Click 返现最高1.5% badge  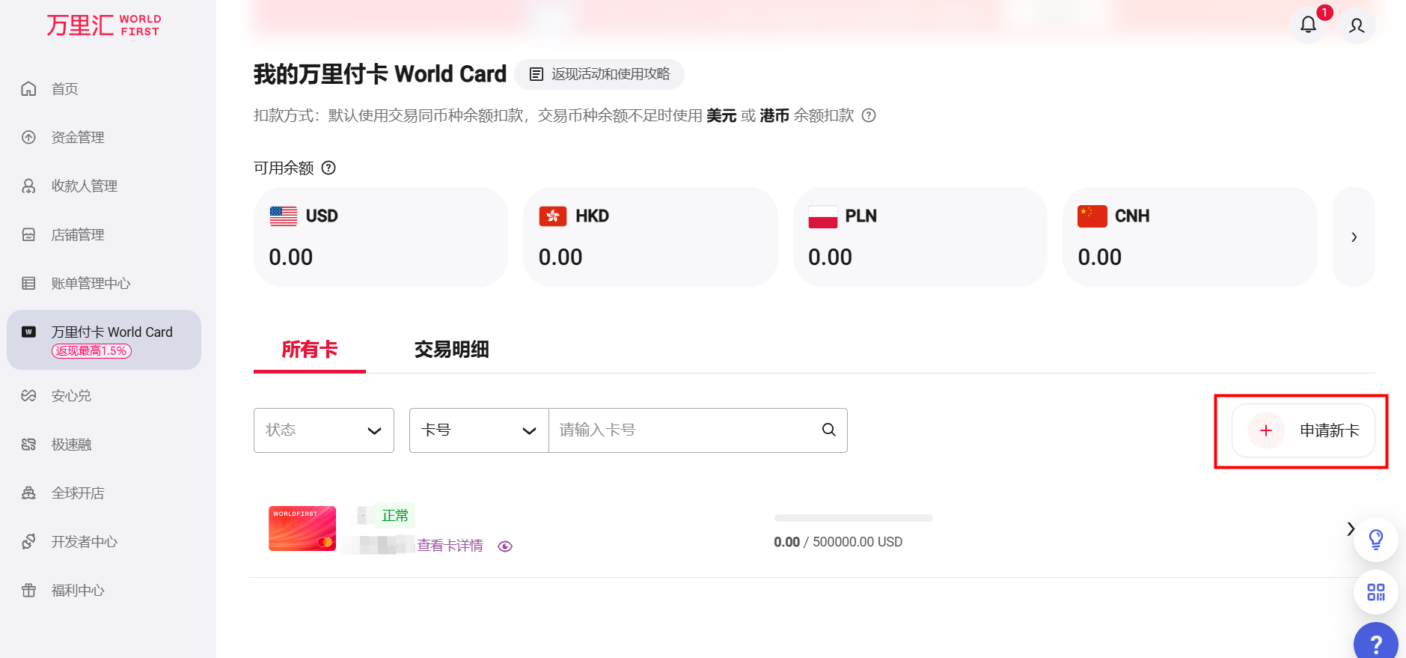[91, 351]
